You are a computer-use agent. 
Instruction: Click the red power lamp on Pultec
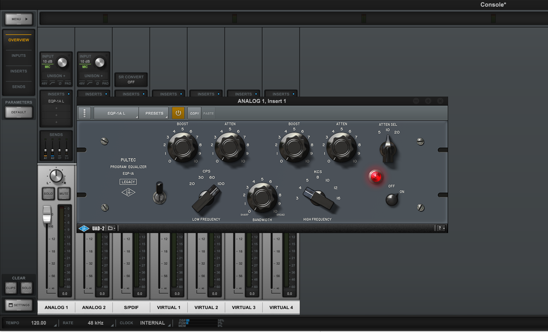click(x=375, y=177)
